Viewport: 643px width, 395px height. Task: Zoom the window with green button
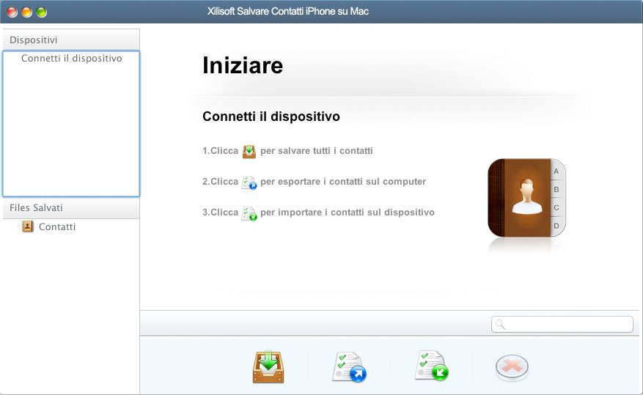[41, 12]
